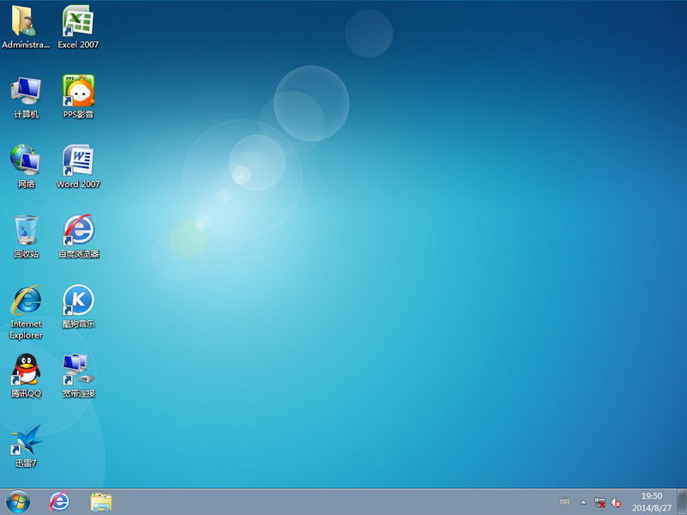Select the 网络 desktop icon
The width and height of the screenshot is (687, 515).
coord(26,167)
